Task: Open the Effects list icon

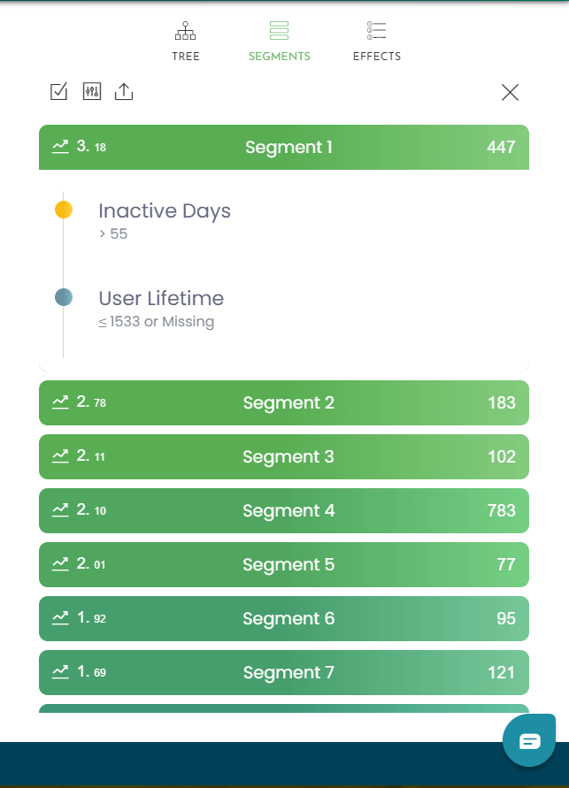Action: (376, 31)
